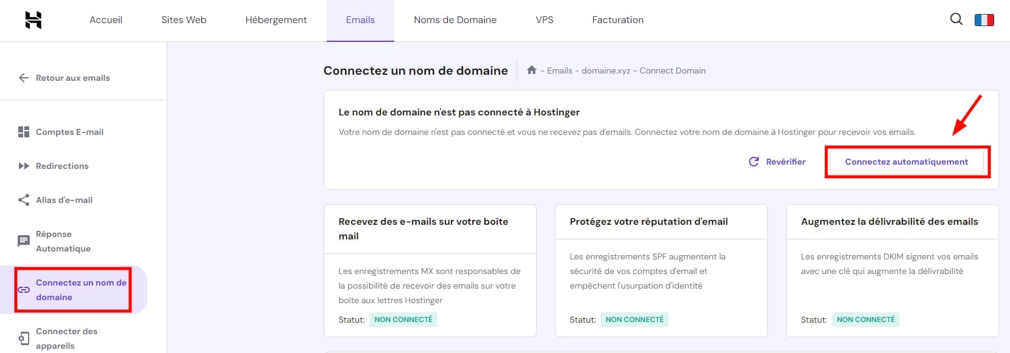Click the Revérifier refresh icon

click(754, 162)
